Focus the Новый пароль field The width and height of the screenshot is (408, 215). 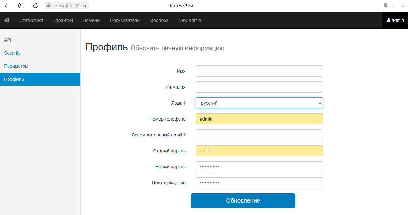coord(259,167)
